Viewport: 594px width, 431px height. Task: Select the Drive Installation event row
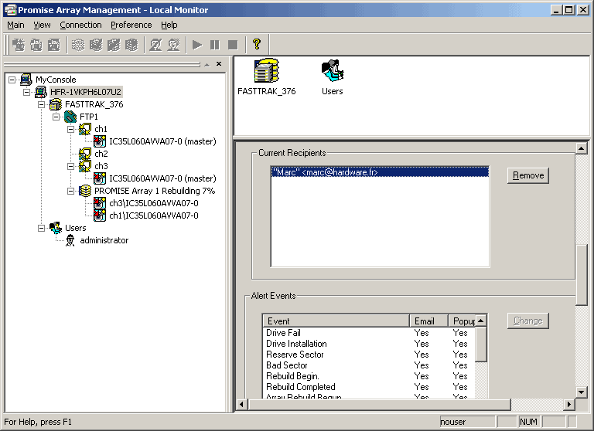click(x=369, y=344)
